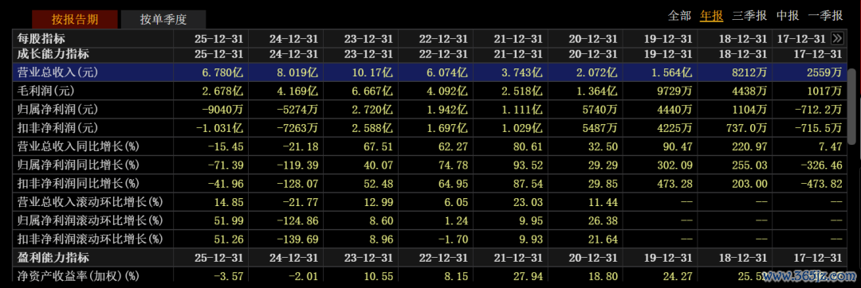Viewport: 861px width, 288px height.
Task: Click the -7263万 value in 扣非净利润 row
Action: point(297,128)
